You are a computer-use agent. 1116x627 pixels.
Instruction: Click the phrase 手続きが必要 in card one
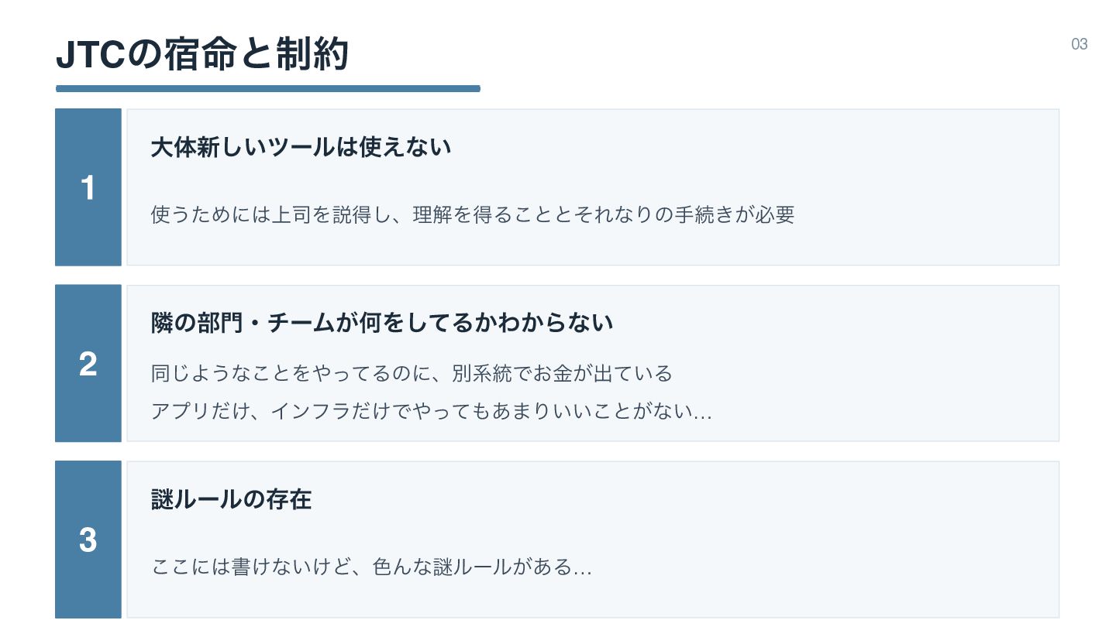pyautogui.click(x=735, y=214)
